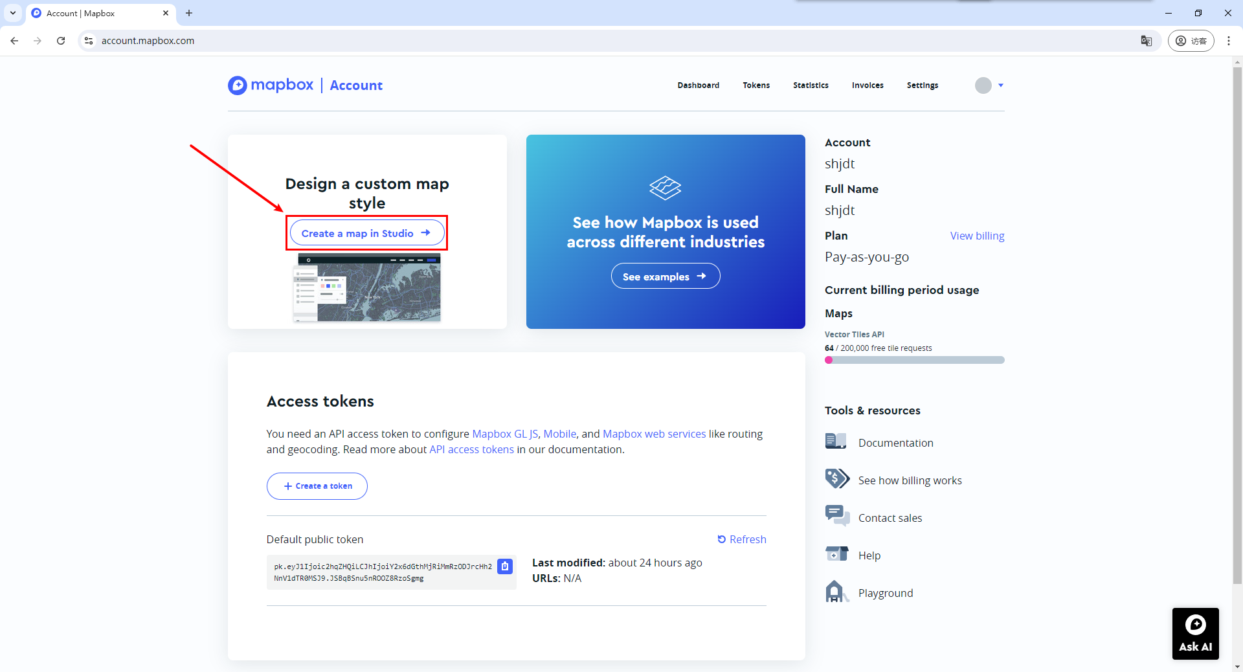Refresh the default public token
Image resolution: width=1243 pixels, height=672 pixels.
coord(742,539)
